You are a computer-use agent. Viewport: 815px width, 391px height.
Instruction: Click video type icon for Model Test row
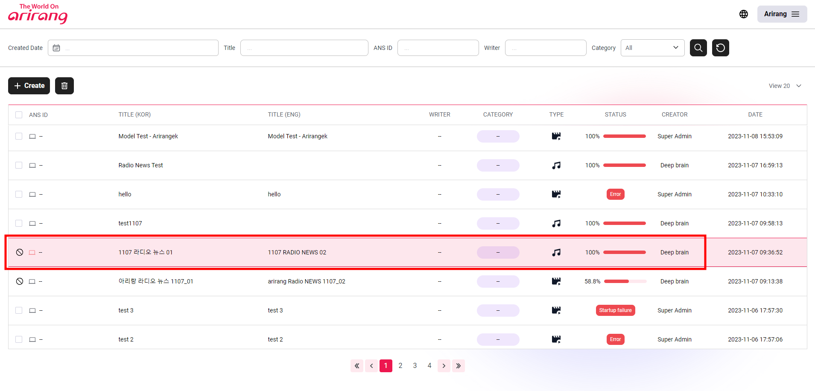[x=556, y=136]
